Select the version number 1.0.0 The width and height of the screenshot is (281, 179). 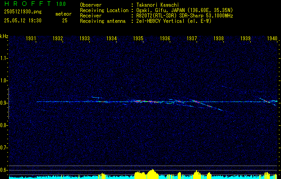coord(61,4)
